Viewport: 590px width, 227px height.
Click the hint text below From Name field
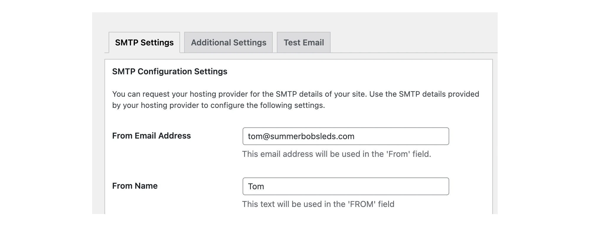(x=318, y=204)
